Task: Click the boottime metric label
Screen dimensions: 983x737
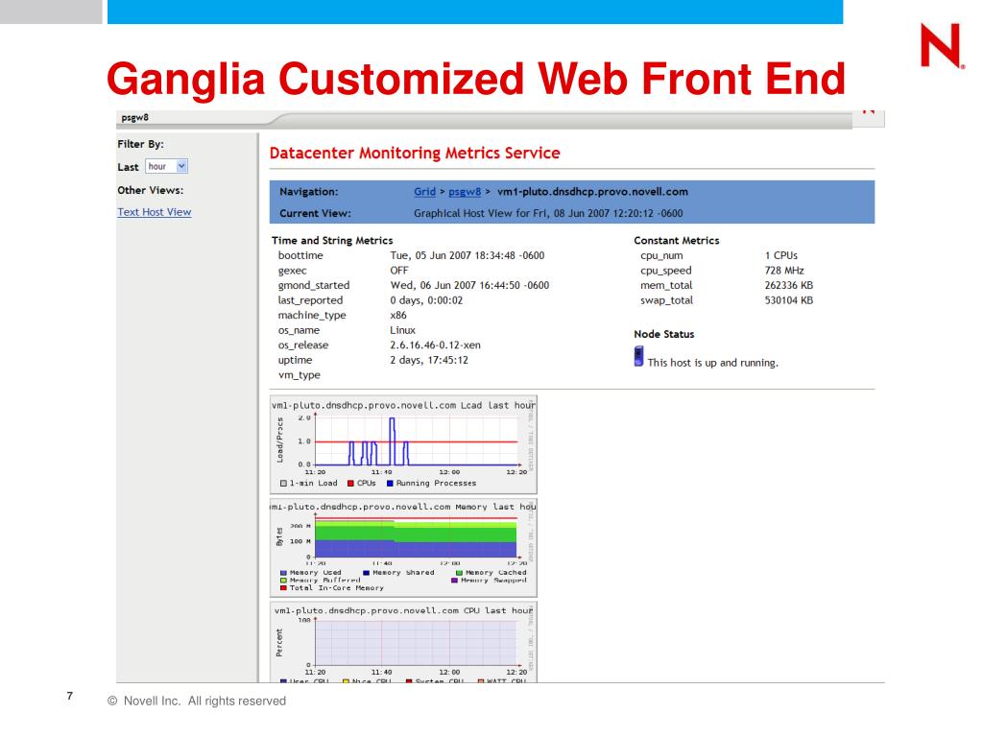Action: [x=300, y=255]
